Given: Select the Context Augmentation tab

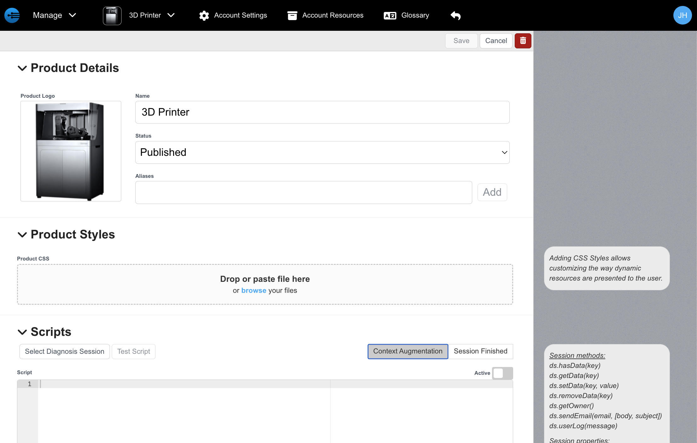Looking at the screenshot, I should tap(408, 351).
